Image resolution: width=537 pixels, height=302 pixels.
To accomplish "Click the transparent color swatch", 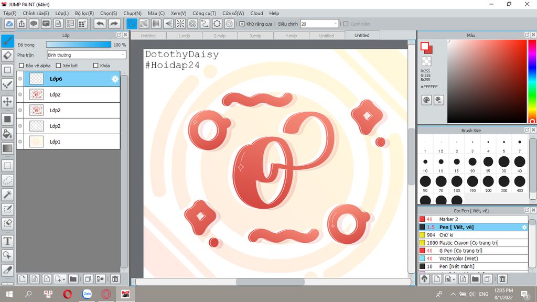I will pos(426,61).
